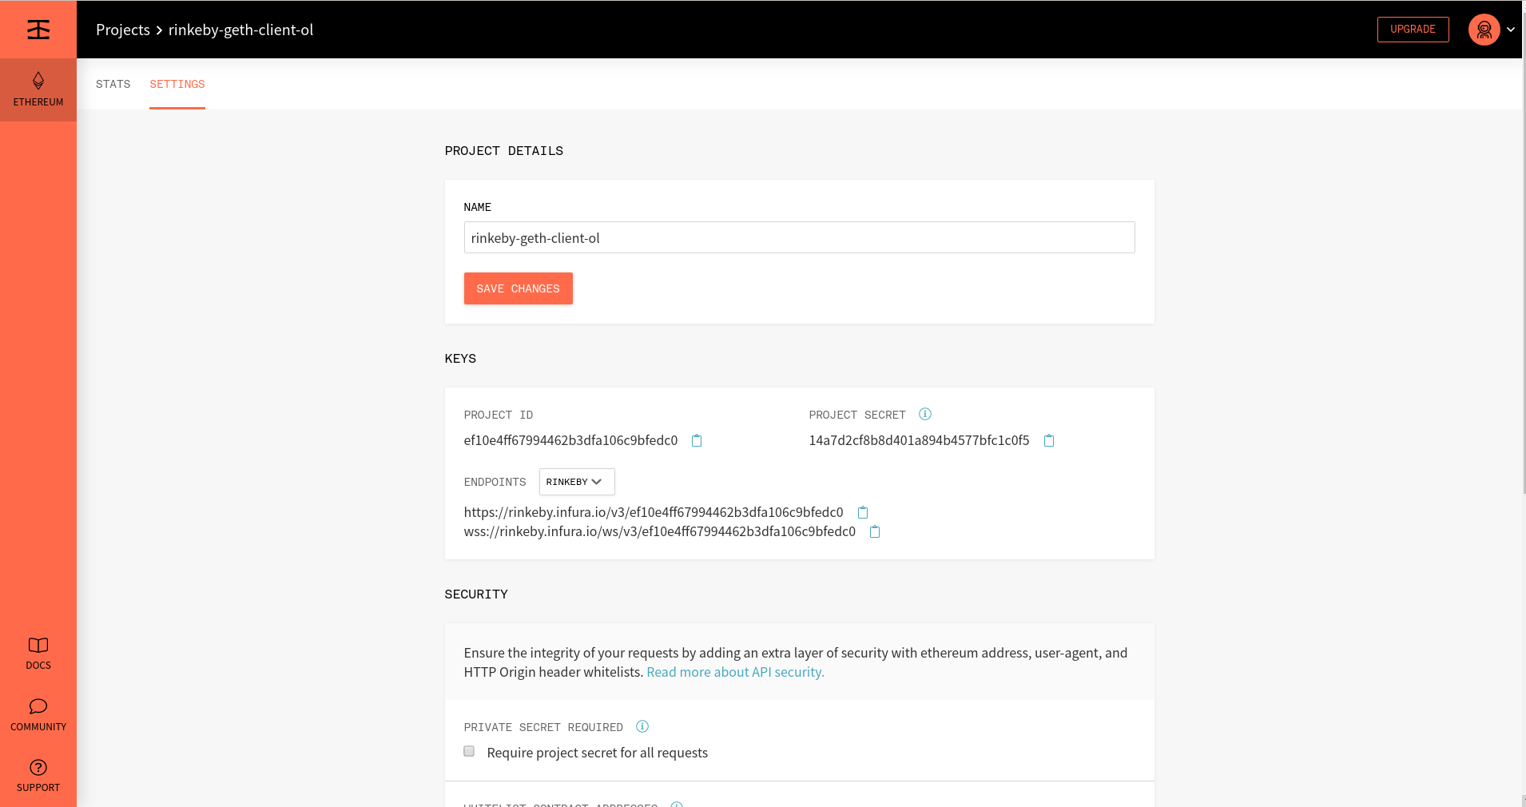This screenshot has height=807, width=1526.
Task: Enable Require project secret for all requests
Action: 469,751
